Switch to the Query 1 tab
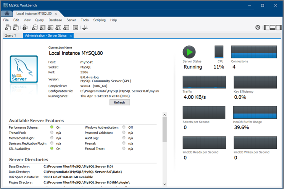The height and width of the screenshot is (189, 284). coord(10,36)
